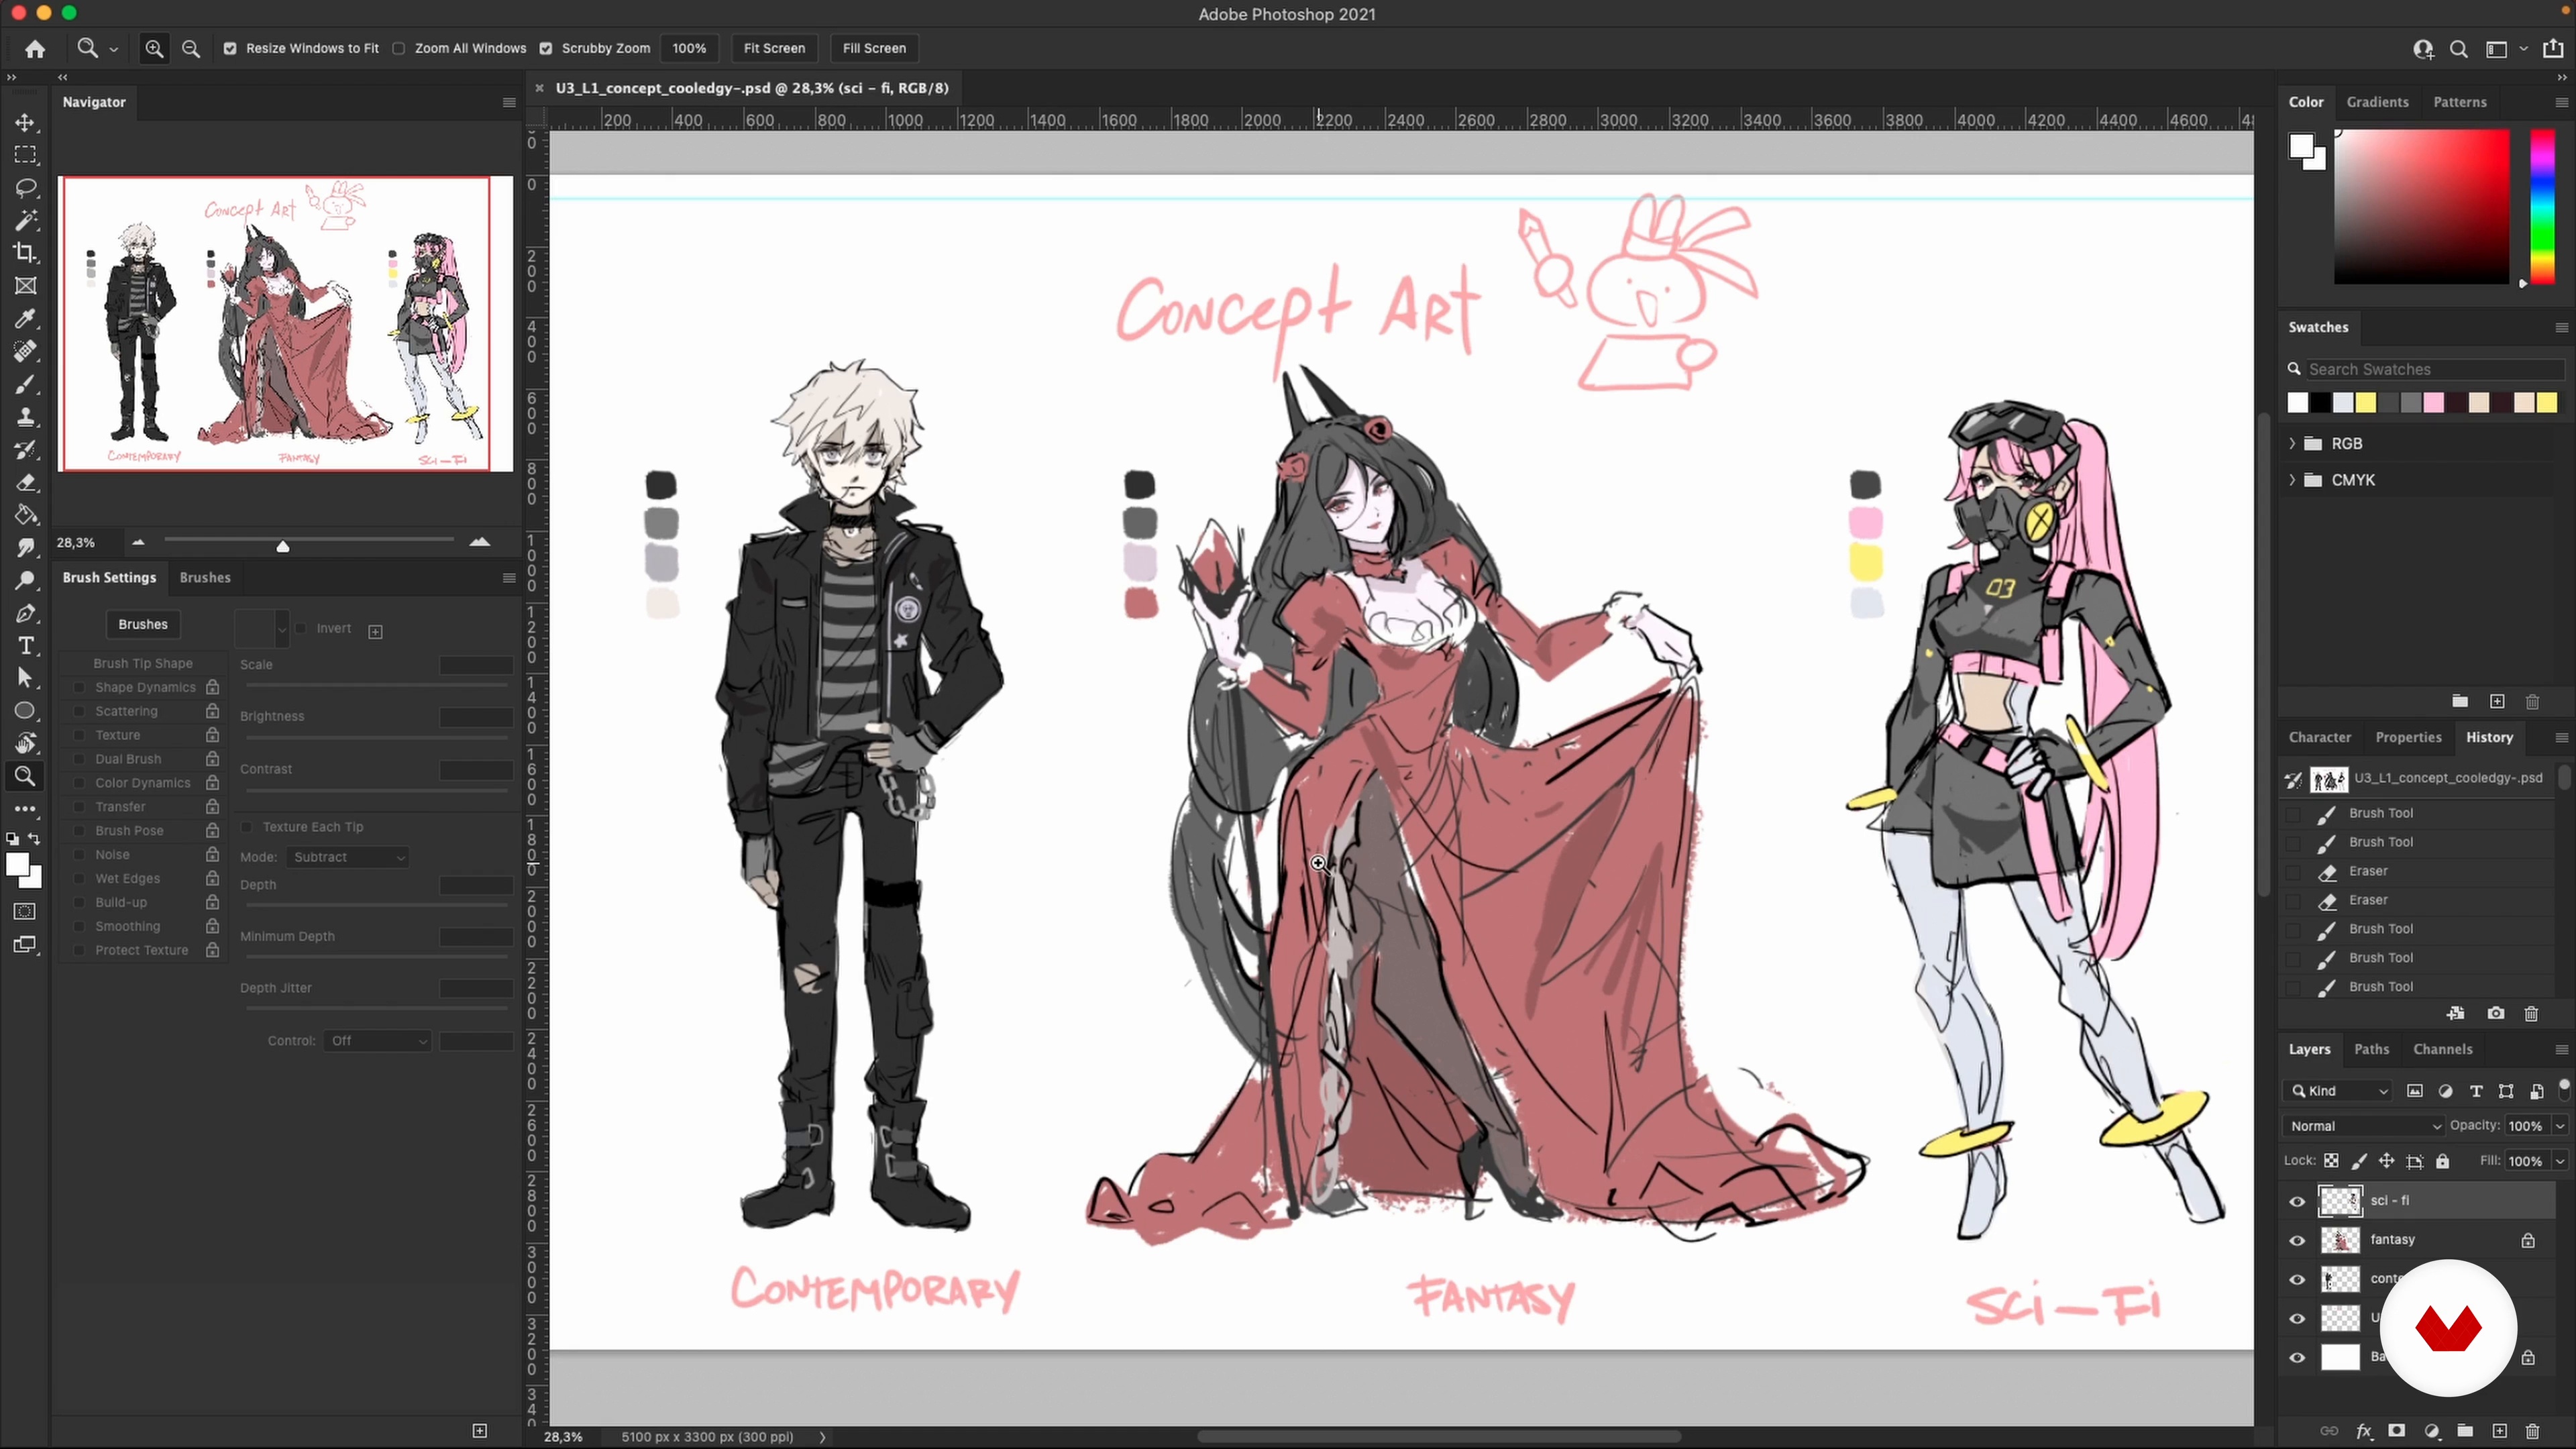Select the Eraser tool in toolbar
Viewport: 2576px width, 1449px height.
(25, 483)
